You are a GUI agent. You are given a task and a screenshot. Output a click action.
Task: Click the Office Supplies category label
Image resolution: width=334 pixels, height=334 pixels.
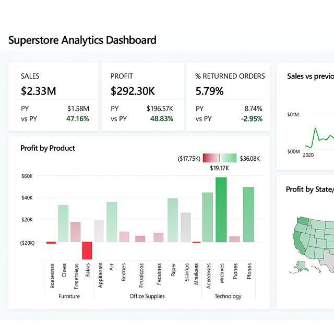click(x=147, y=296)
